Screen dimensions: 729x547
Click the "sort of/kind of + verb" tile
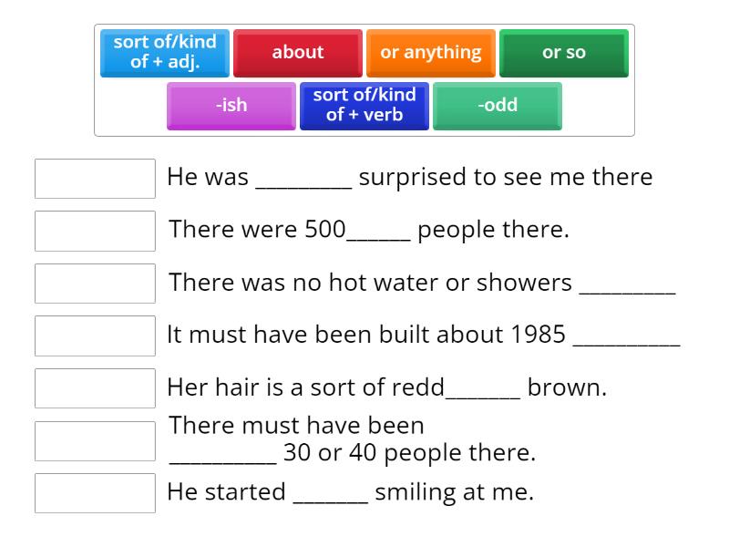(364, 106)
